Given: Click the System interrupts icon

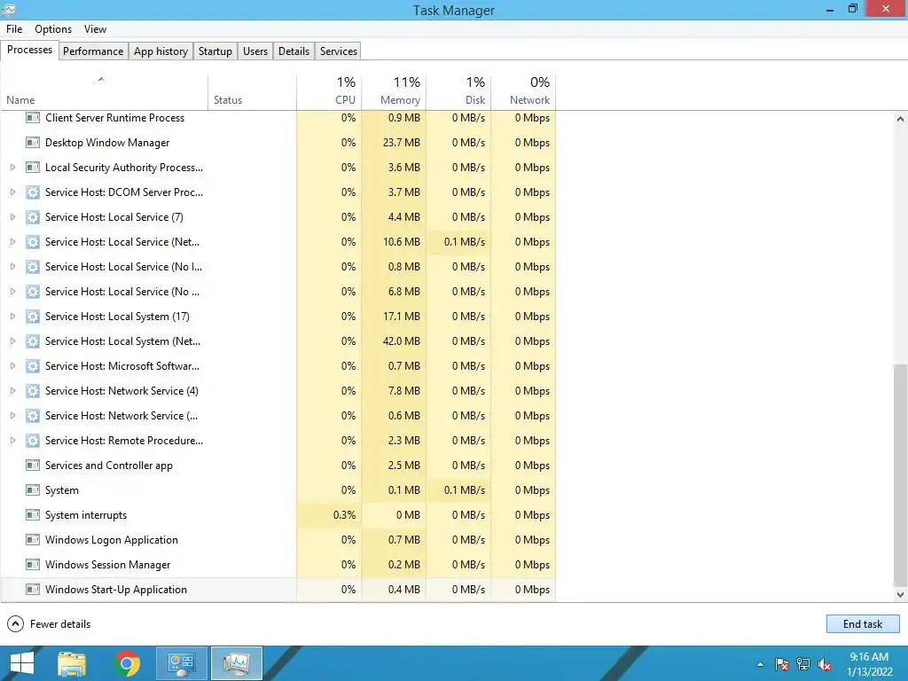Looking at the screenshot, I should (33, 515).
